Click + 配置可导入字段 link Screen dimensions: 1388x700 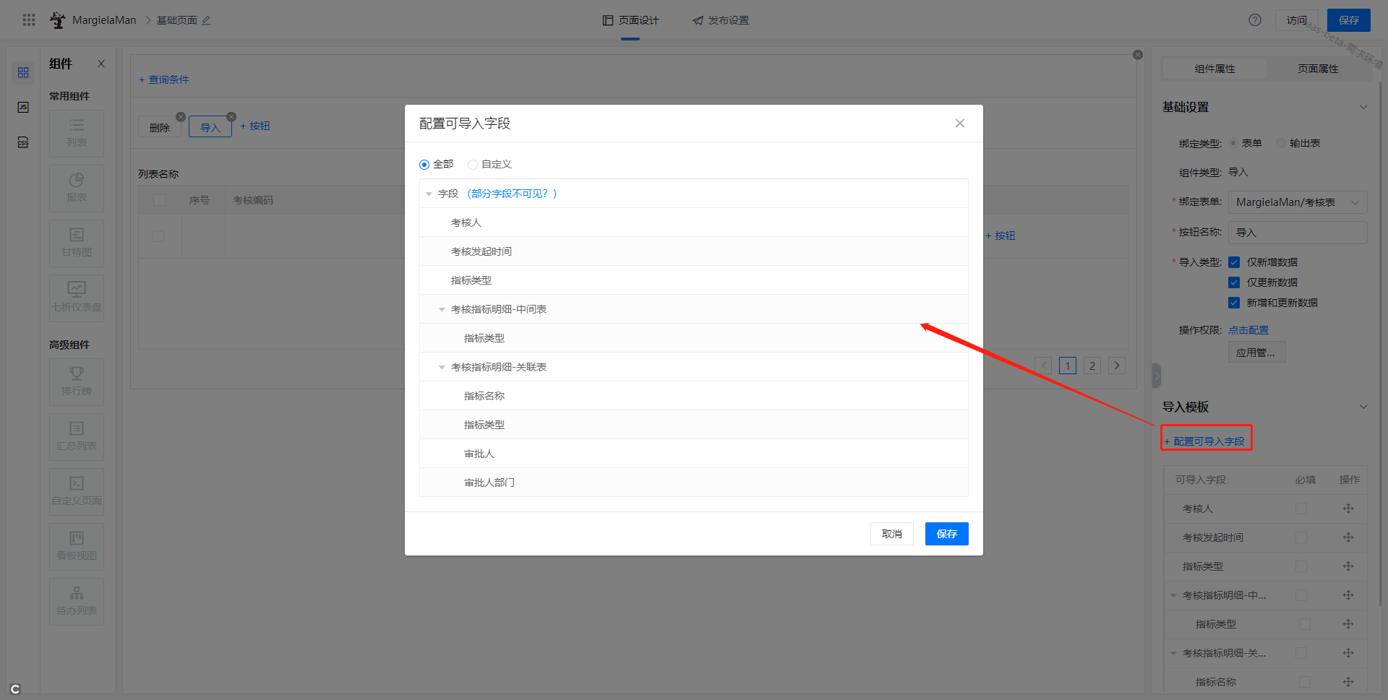pyautogui.click(x=1204, y=441)
